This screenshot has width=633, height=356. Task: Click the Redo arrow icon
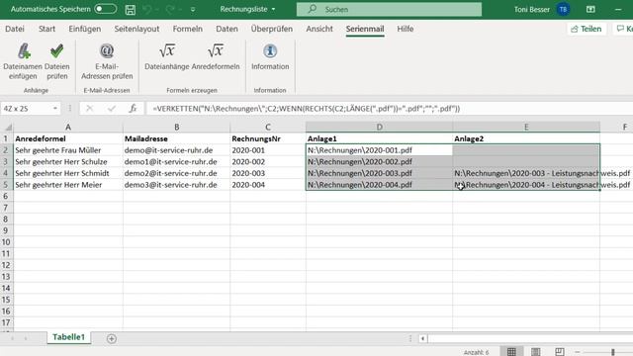[x=170, y=9]
